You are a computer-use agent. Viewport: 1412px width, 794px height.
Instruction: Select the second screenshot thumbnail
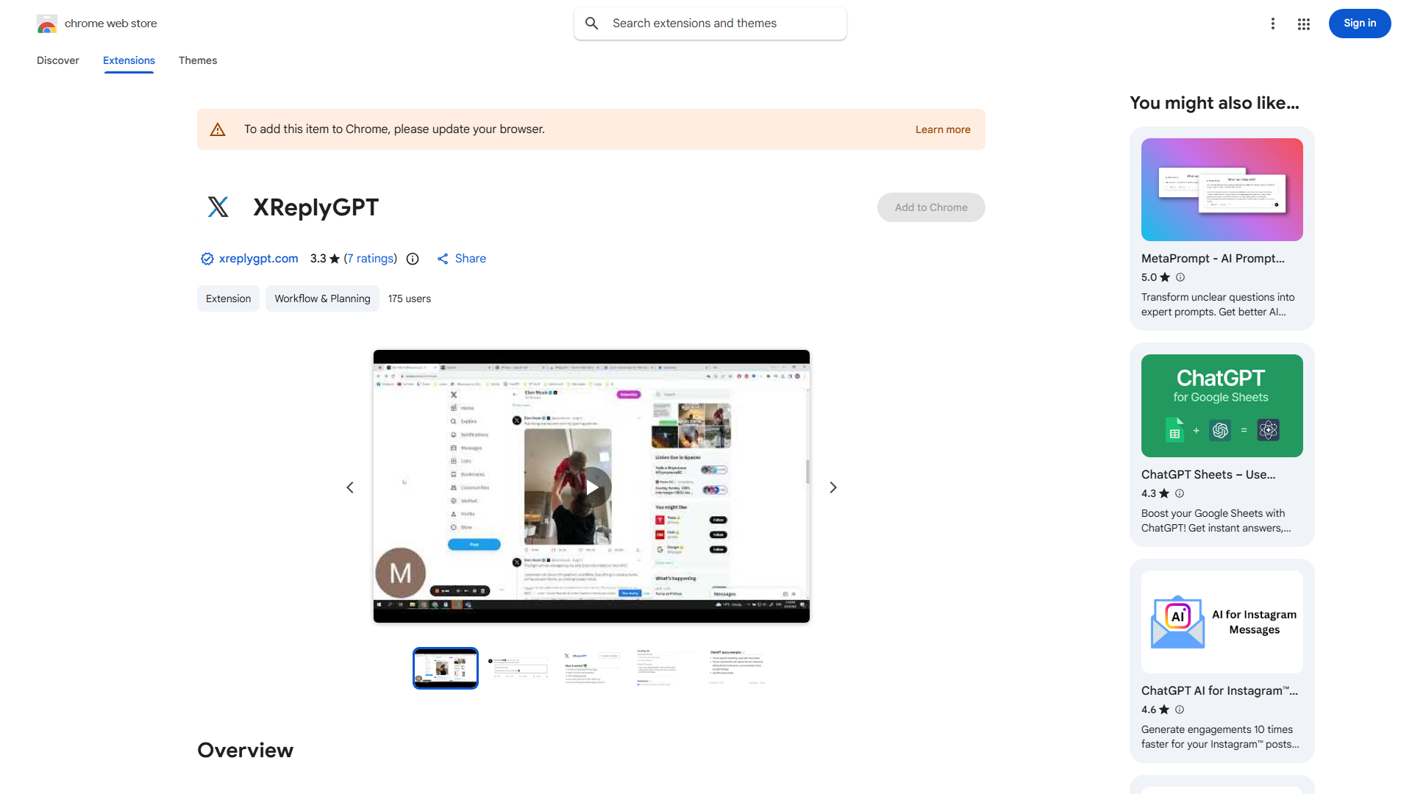518,668
